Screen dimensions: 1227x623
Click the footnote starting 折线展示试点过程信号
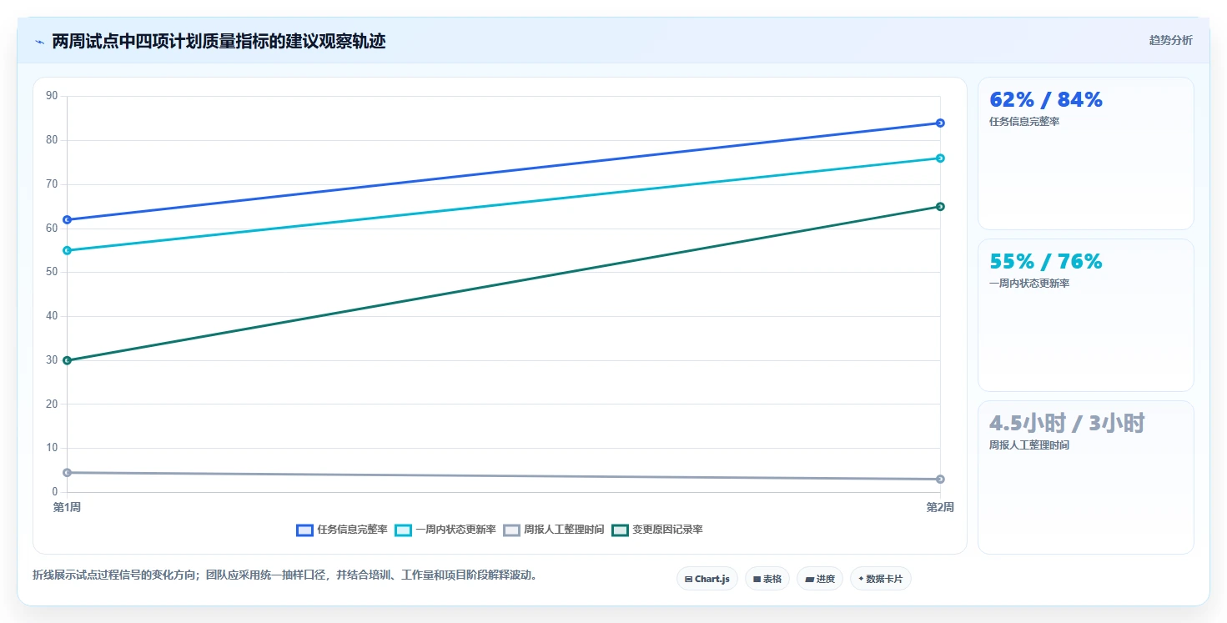(x=284, y=575)
